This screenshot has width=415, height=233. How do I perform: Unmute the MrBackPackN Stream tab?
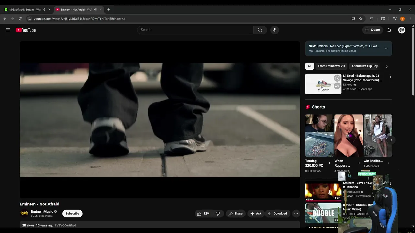point(44,9)
